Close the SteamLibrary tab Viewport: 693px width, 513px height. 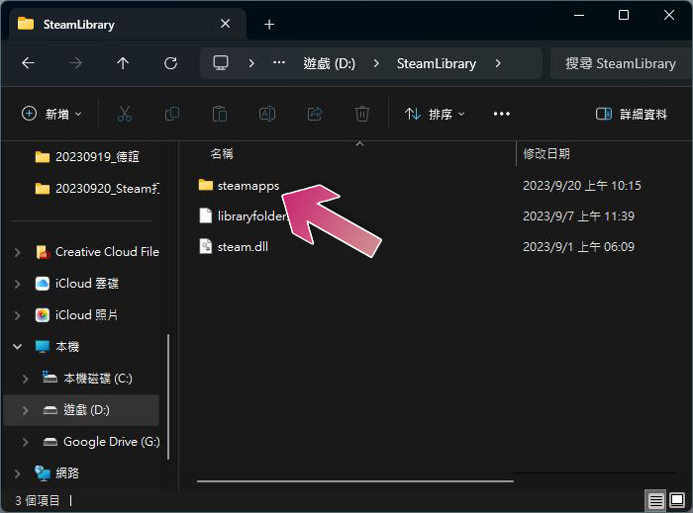coord(226,24)
